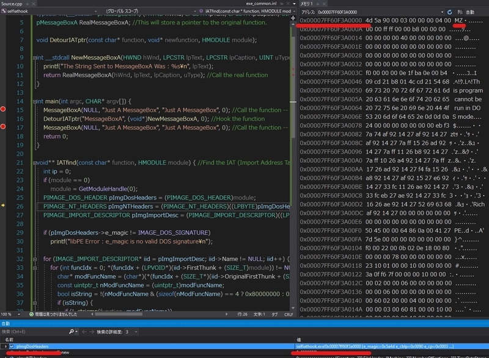The image size is (489, 358).
Task: Click memory row 0x00007FF60F3A0000
Action: [x=391, y=21]
